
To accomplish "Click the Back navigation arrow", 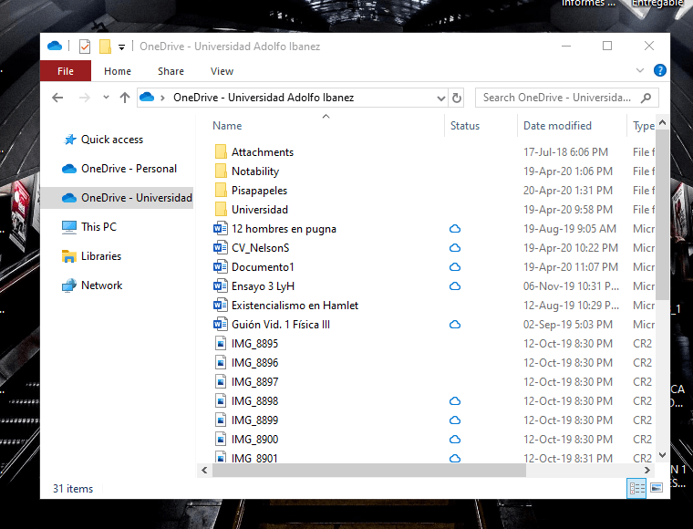I will point(57,98).
